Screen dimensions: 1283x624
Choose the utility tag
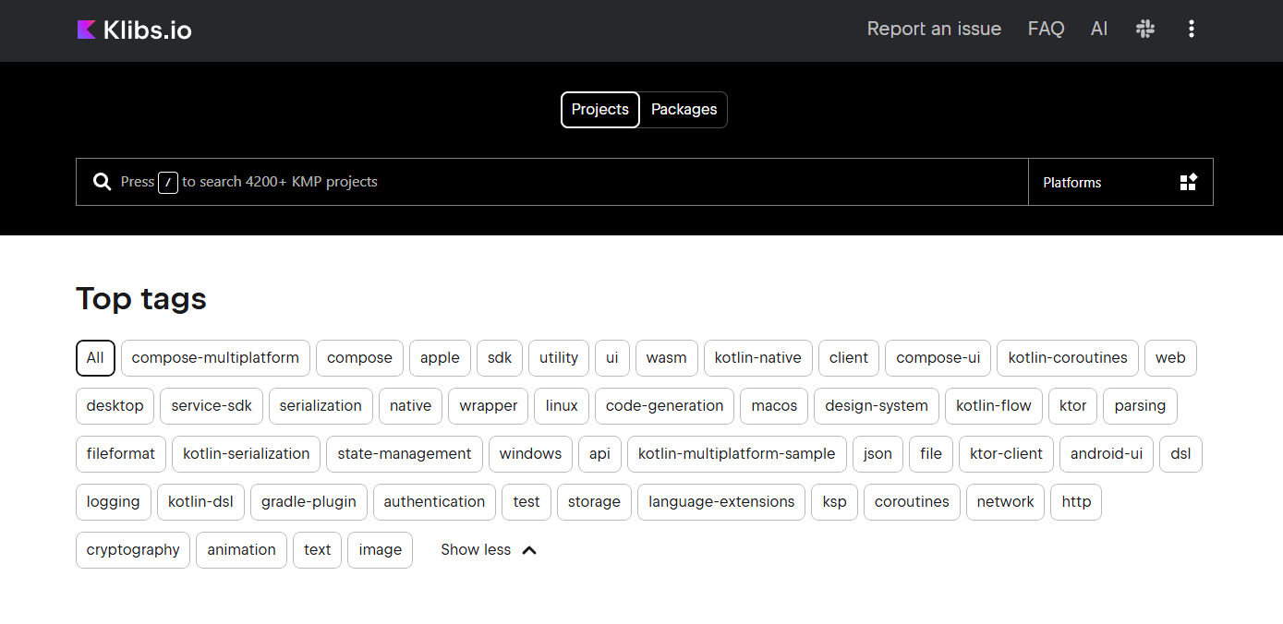pyautogui.click(x=559, y=358)
